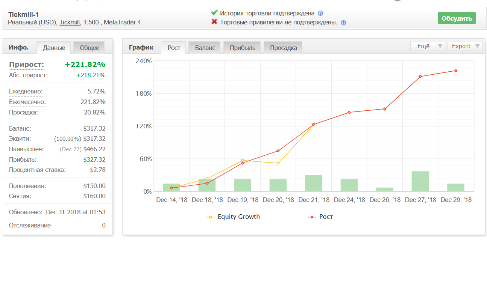Click the Абс. прирост label
Viewport: 487px width, 283px height.
[29, 75]
